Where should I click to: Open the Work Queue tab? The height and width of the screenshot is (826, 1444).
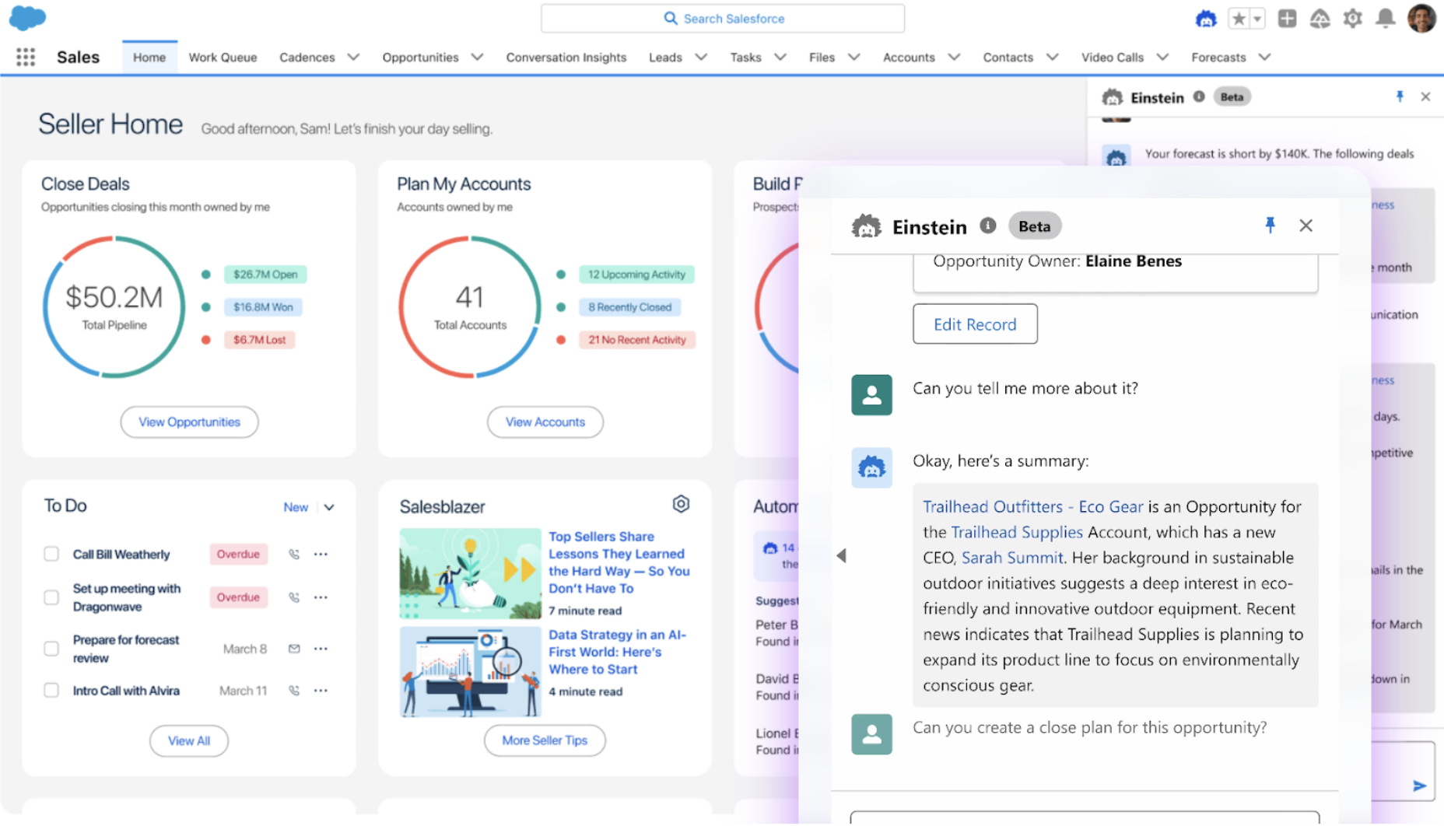(x=223, y=57)
